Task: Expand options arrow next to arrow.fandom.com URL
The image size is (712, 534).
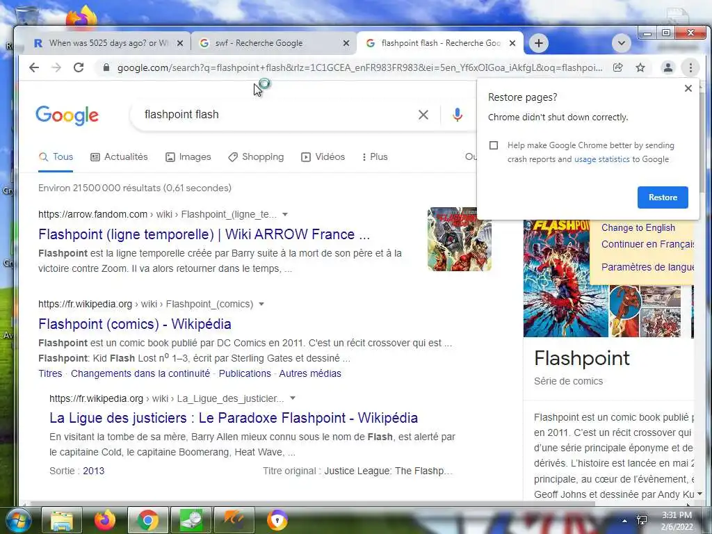Action: pos(285,214)
